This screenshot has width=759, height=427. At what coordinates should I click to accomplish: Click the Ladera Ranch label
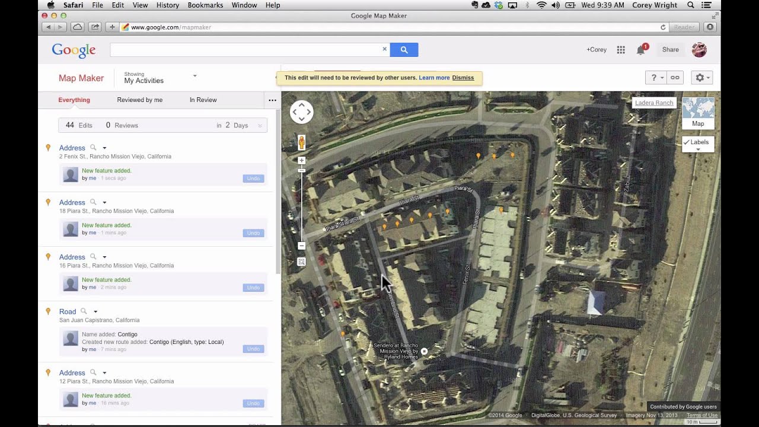pos(654,103)
